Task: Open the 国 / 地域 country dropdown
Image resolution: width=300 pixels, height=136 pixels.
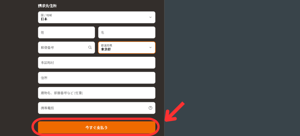Action: click(97, 17)
